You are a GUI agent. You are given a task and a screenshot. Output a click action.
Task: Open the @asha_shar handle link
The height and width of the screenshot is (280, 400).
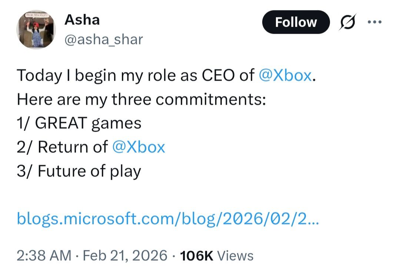104,40
